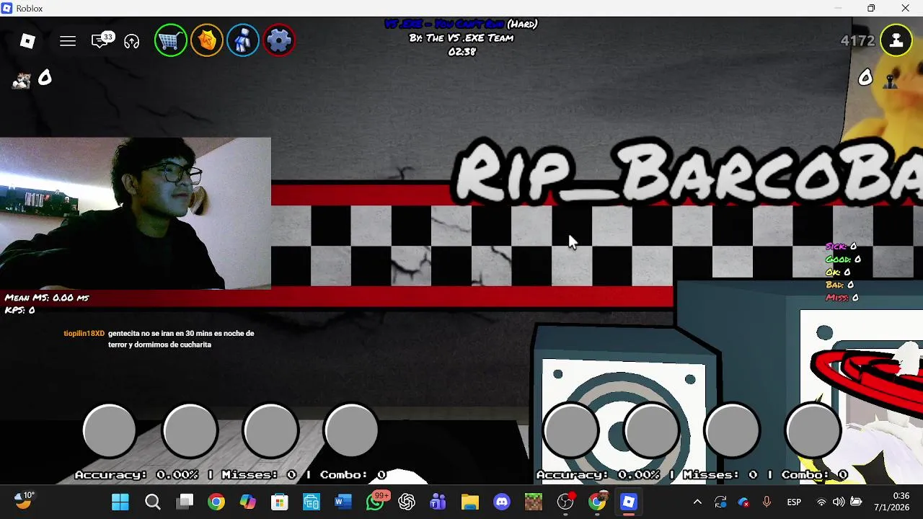Click the 'Miss: 0' judgement counter
Screen dimensions: 923x519
842,298
